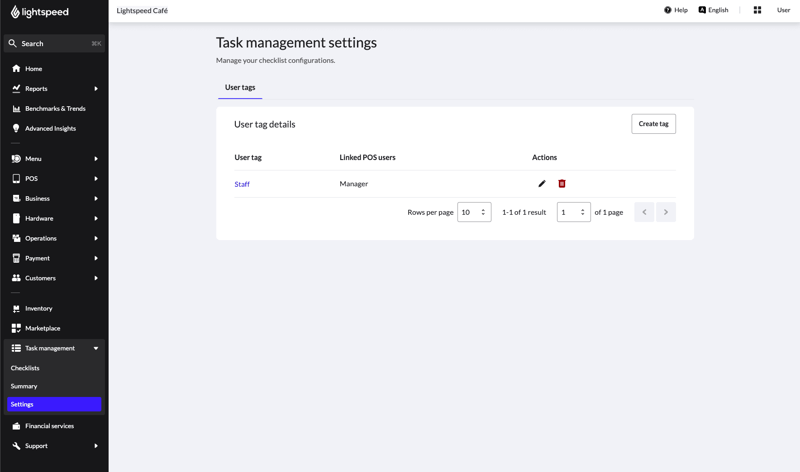Image resolution: width=800 pixels, height=472 pixels.
Task: Click the Home icon in the sidebar
Action: click(16, 68)
